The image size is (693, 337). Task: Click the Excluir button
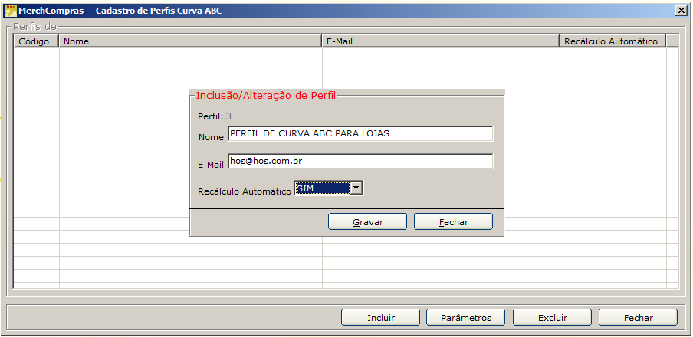[552, 318]
